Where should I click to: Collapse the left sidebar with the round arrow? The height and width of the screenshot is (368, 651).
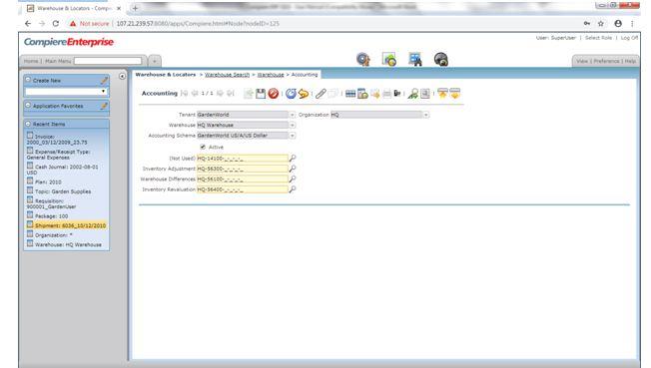point(122,77)
